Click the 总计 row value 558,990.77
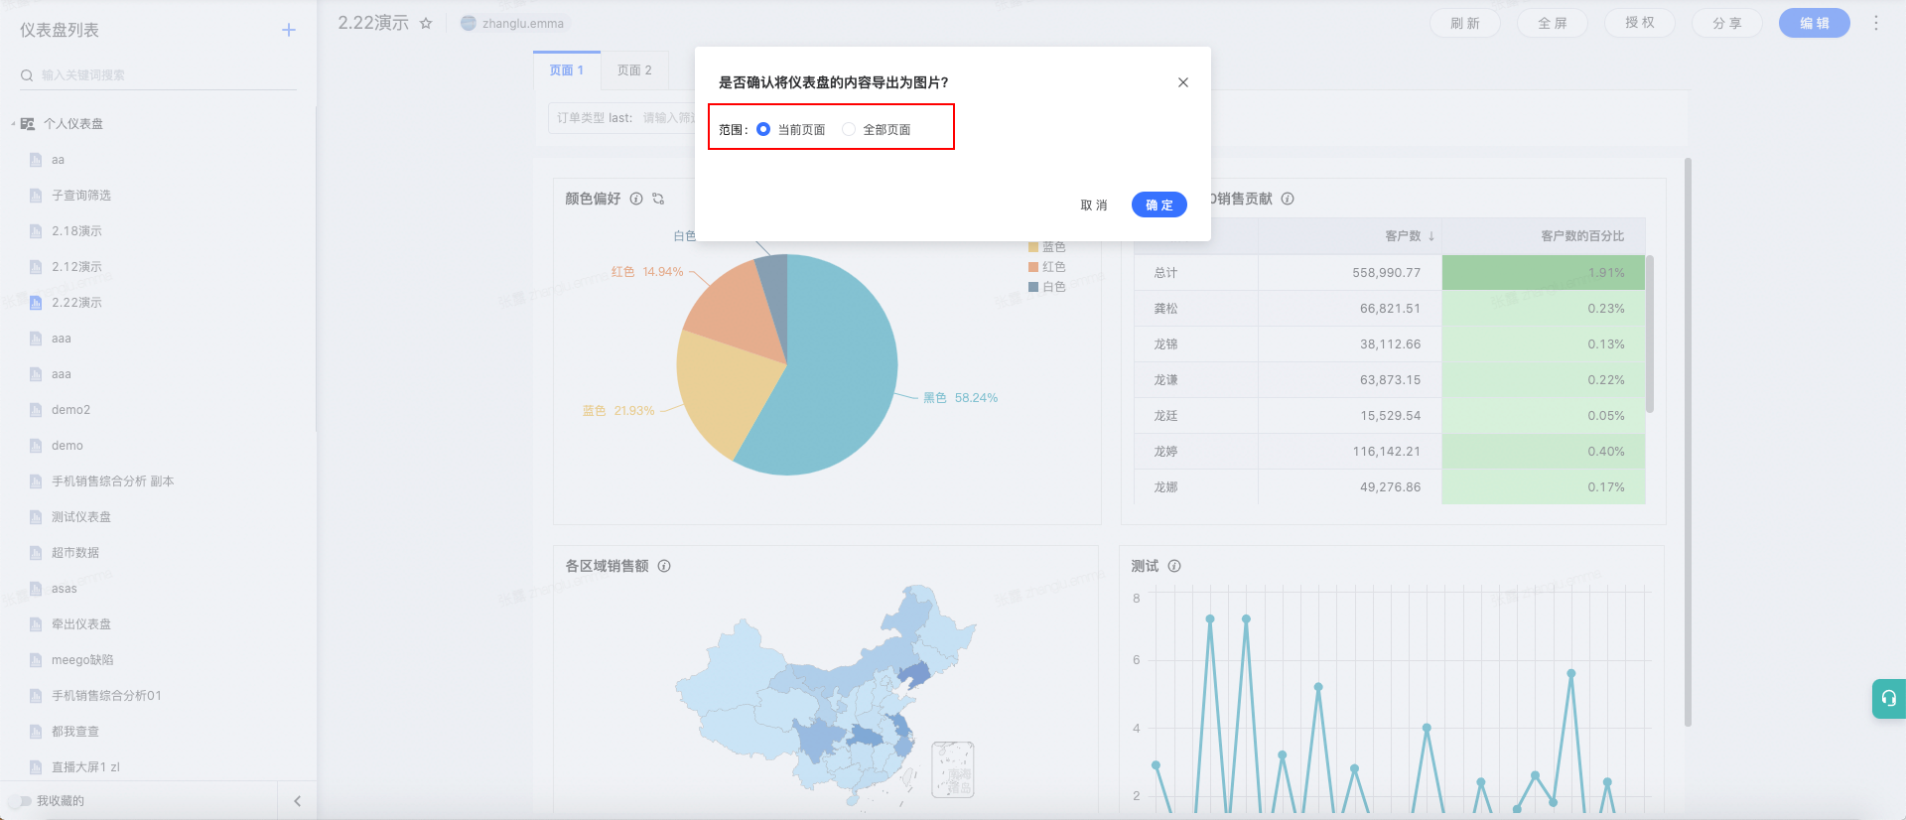Image resolution: width=1906 pixels, height=820 pixels. (x=1386, y=273)
